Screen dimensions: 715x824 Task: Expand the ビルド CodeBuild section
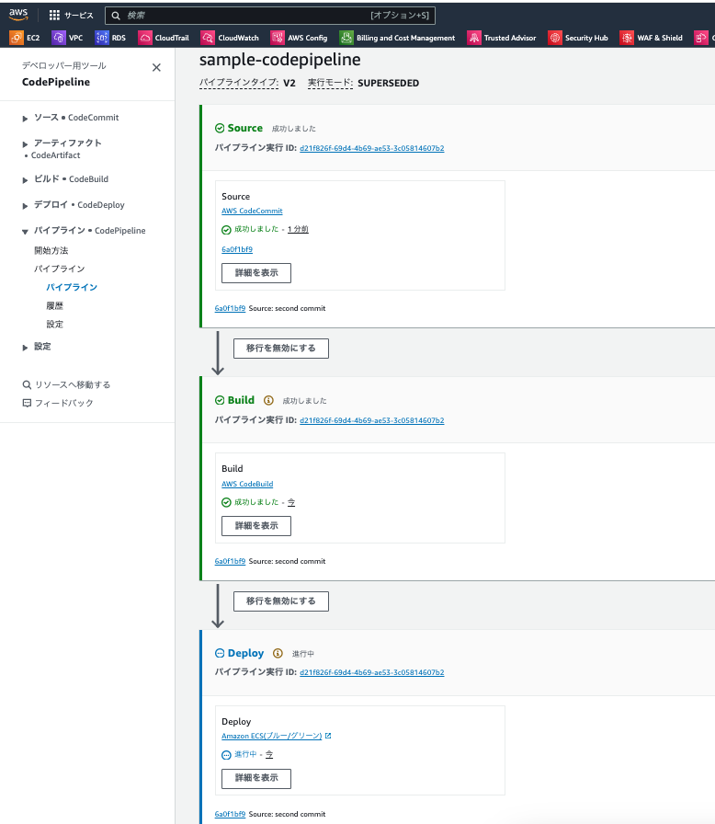pyautogui.click(x=25, y=180)
